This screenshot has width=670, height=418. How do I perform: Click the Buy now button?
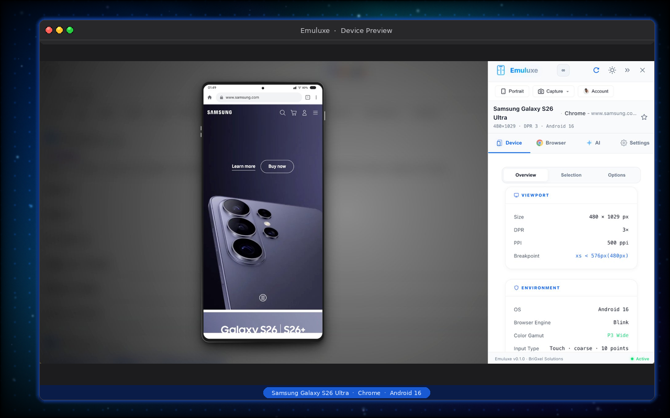(277, 166)
